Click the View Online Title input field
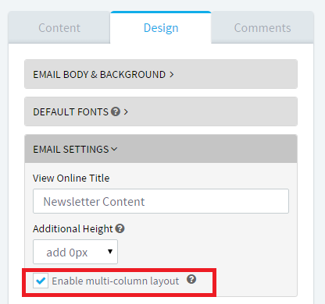Image resolution: width=325 pixels, height=304 pixels. pos(161,201)
